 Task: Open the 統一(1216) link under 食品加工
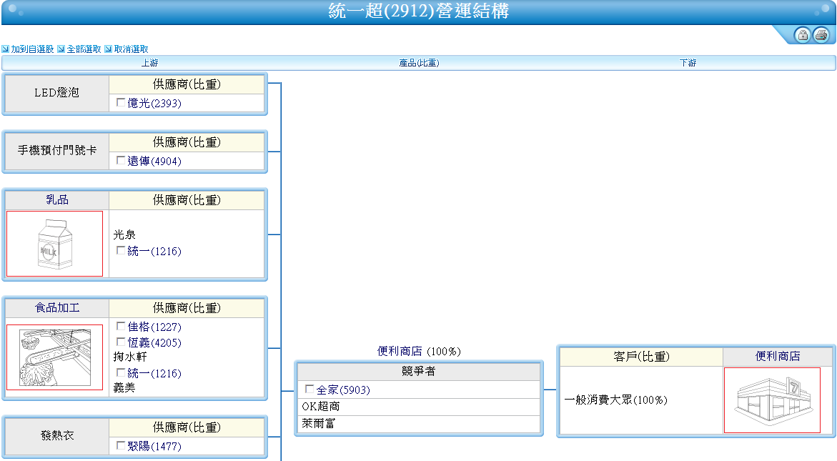pos(154,374)
